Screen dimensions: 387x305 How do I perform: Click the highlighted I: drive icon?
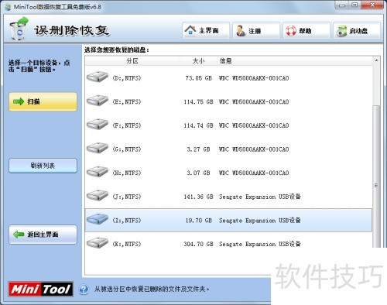tap(98, 220)
